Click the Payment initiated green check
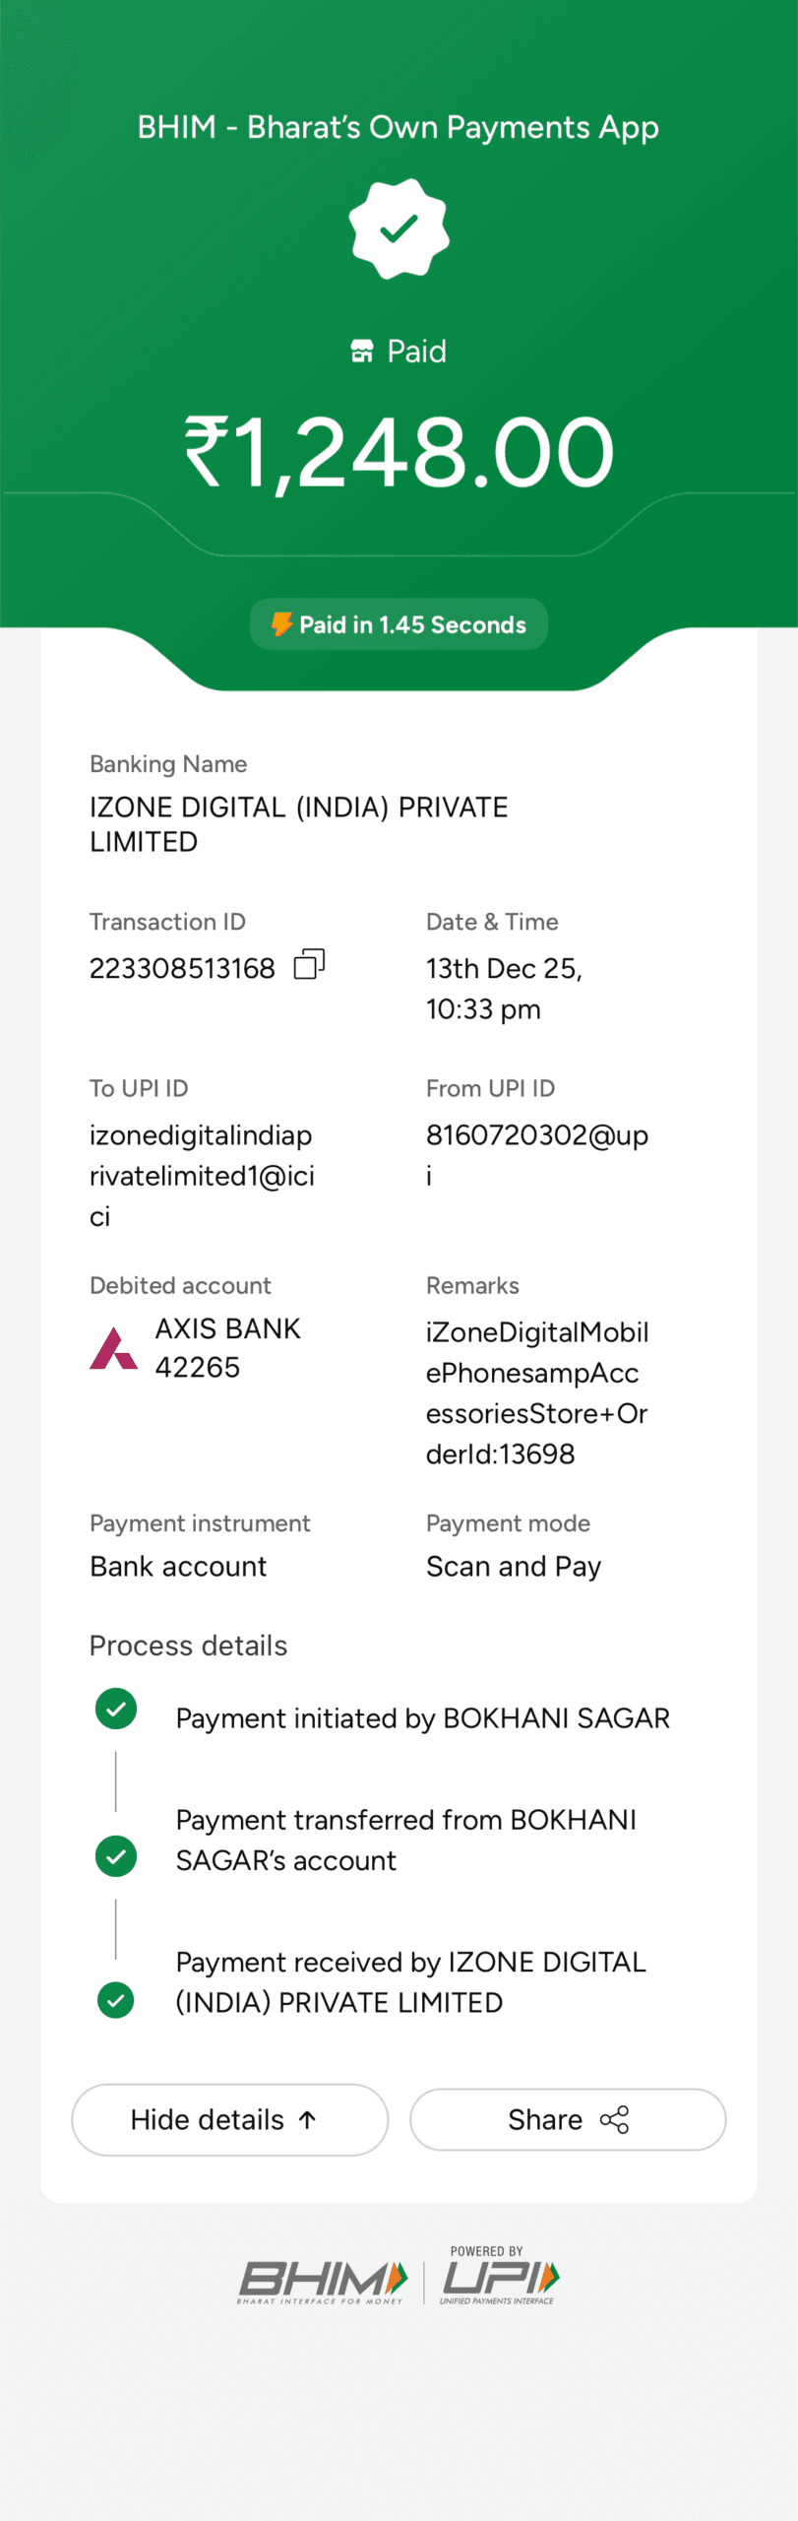798x2521 pixels. [116, 1709]
